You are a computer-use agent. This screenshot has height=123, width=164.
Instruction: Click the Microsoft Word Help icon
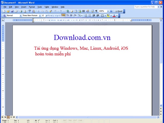tap(111, 11)
